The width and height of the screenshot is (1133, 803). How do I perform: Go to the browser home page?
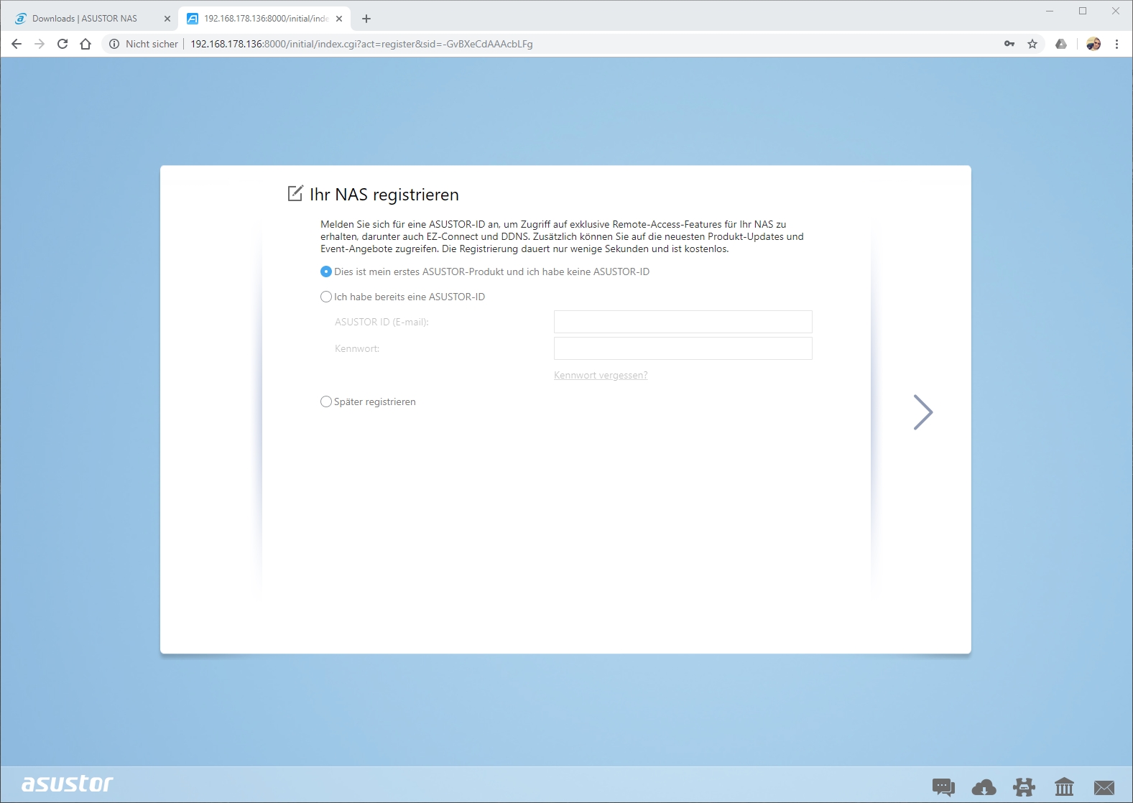85,44
